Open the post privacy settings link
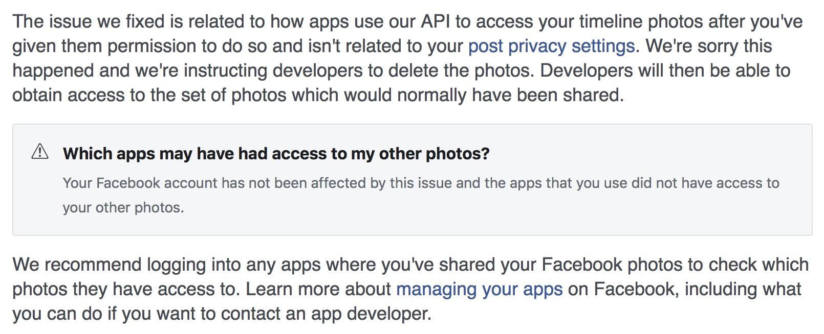The width and height of the screenshot is (824, 334). [552, 46]
